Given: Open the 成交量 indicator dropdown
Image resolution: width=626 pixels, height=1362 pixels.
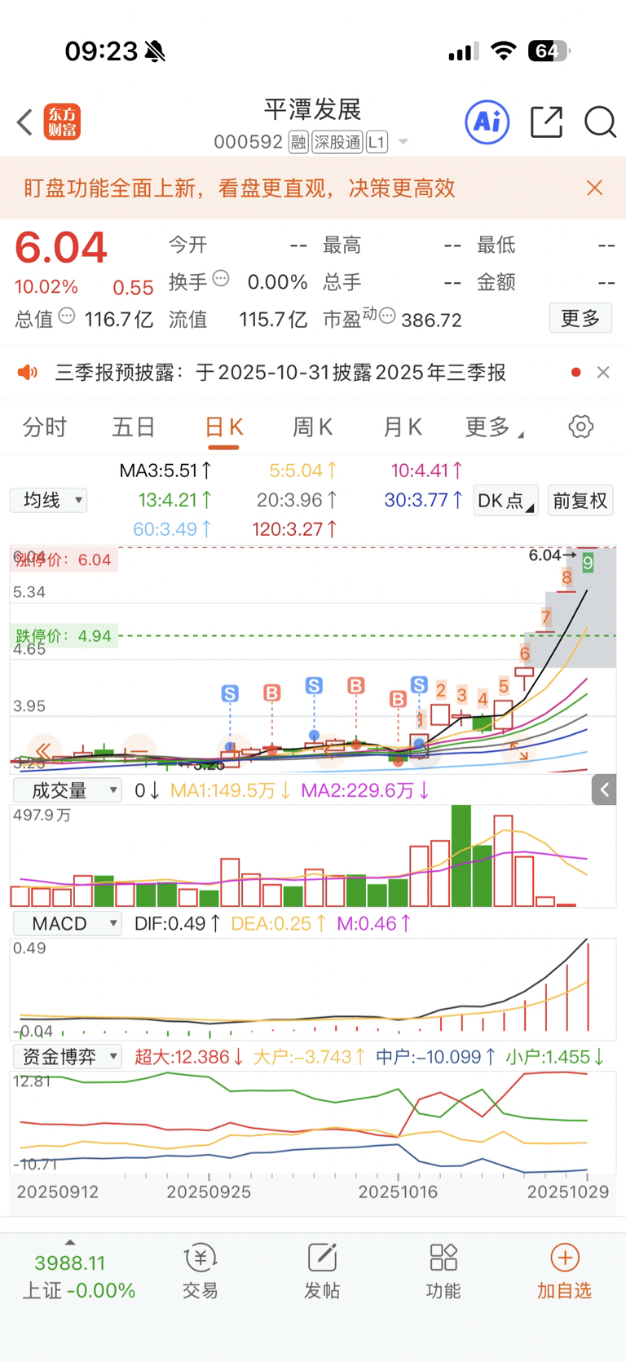Looking at the screenshot, I should point(68,789).
